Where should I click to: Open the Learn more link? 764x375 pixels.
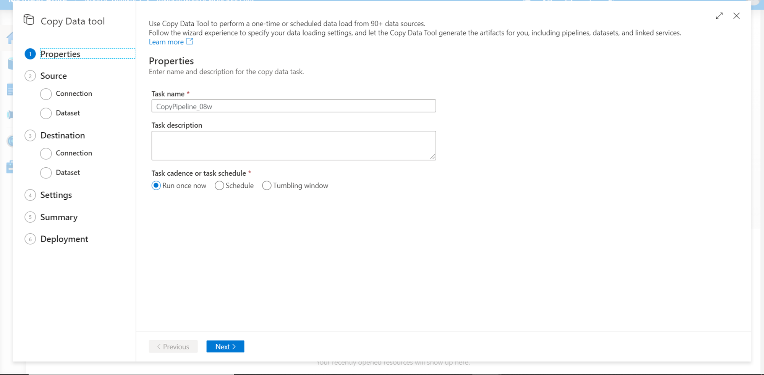tap(166, 42)
